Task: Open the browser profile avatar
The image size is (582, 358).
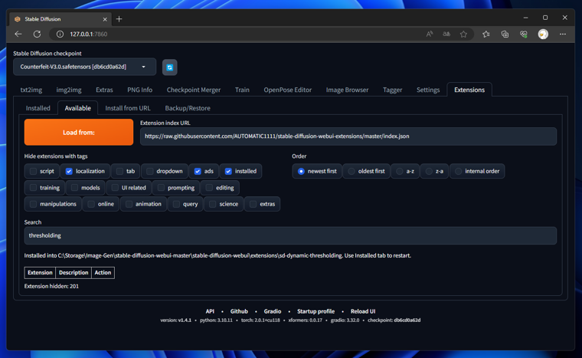Action: [x=543, y=34]
